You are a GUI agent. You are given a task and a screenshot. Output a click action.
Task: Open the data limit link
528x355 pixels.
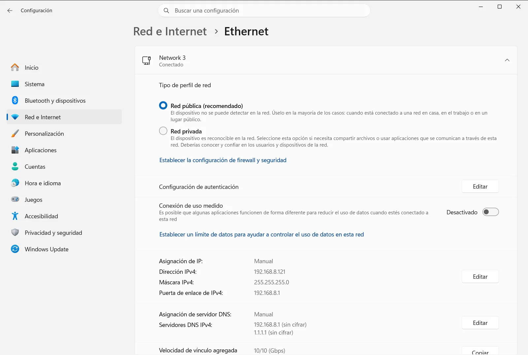point(261,234)
